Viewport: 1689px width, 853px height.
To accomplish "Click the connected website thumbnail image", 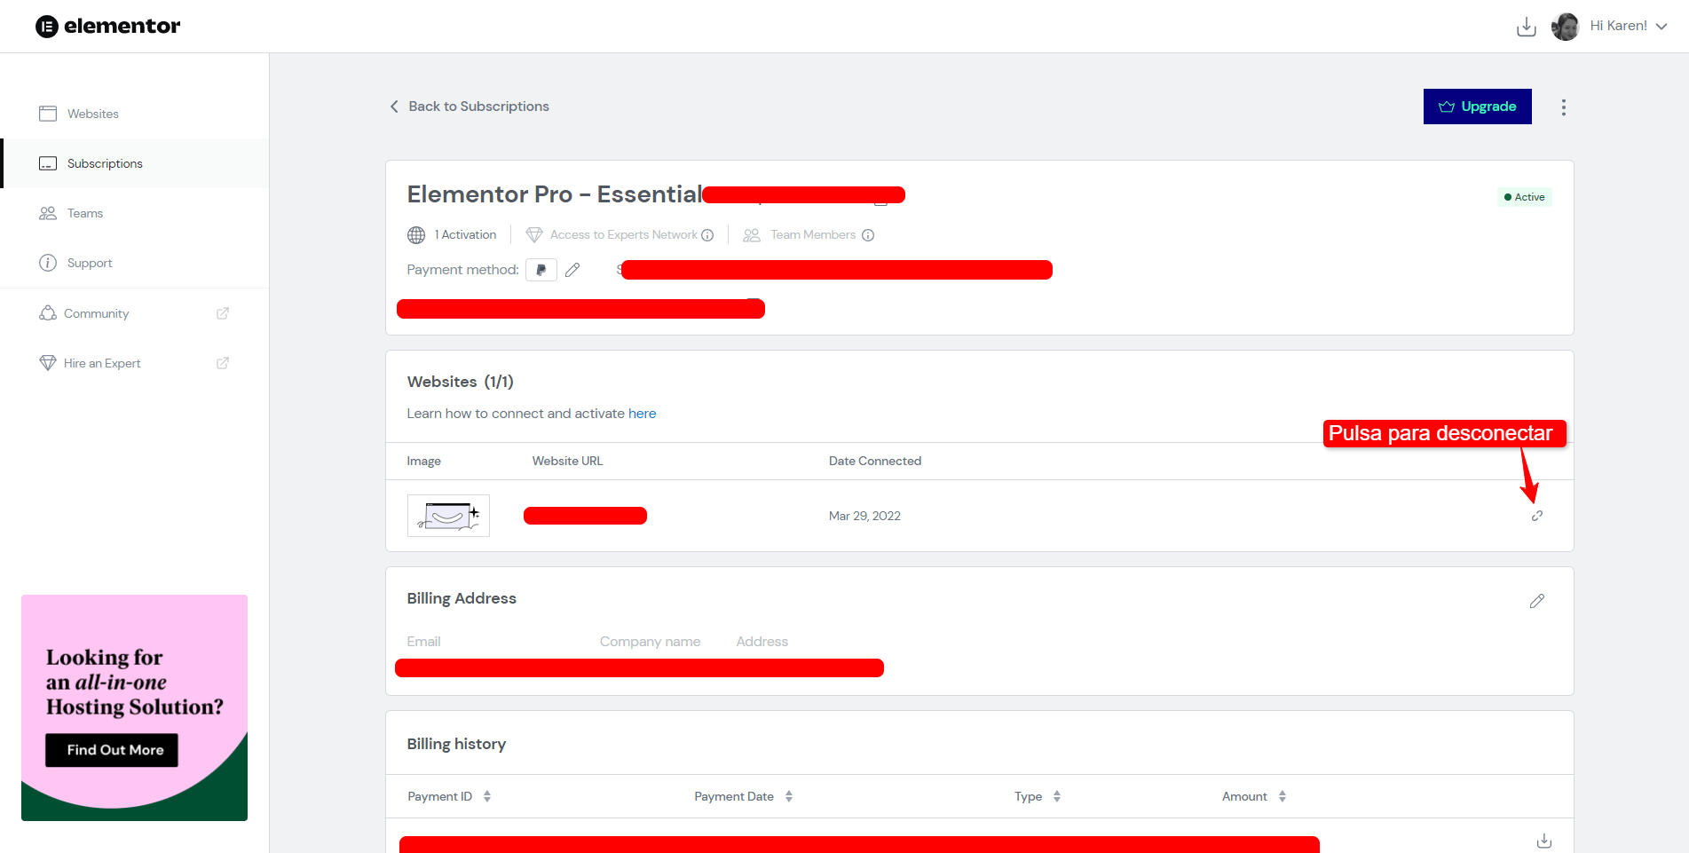I will pyautogui.click(x=448, y=516).
